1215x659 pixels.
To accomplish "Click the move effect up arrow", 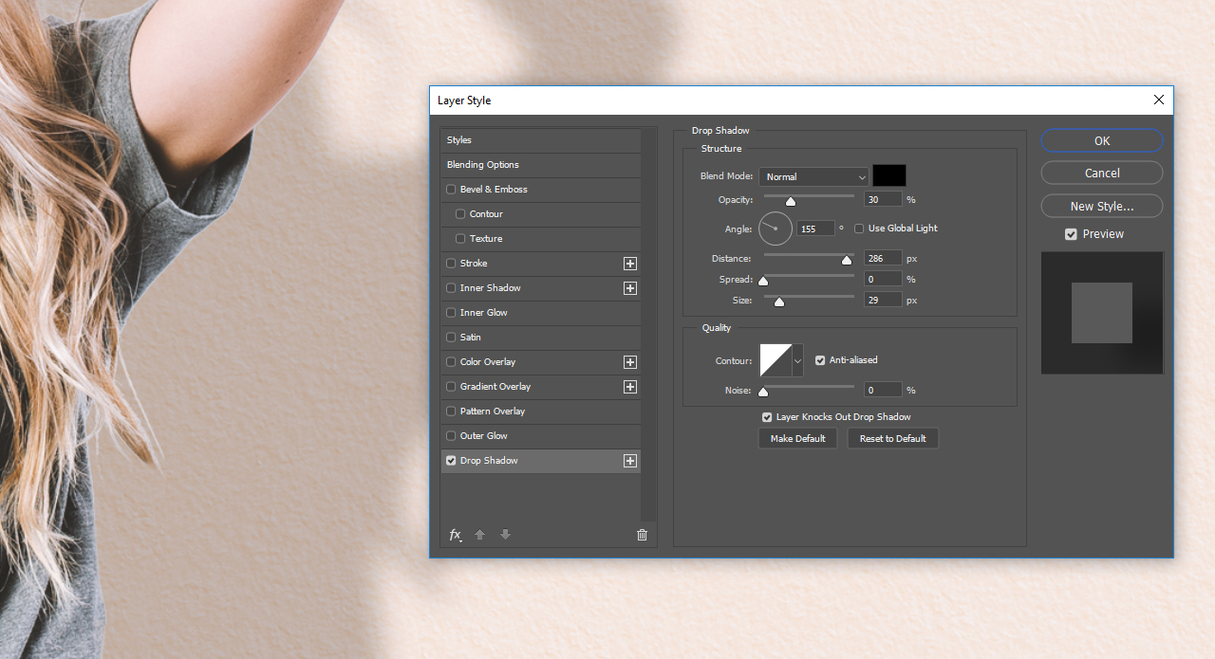I will tap(480, 535).
